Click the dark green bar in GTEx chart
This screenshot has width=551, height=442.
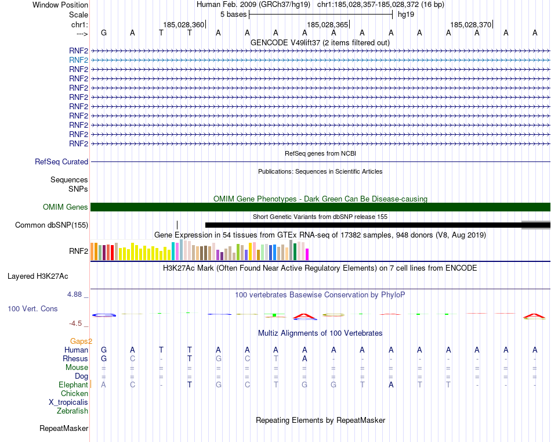pos(295,252)
